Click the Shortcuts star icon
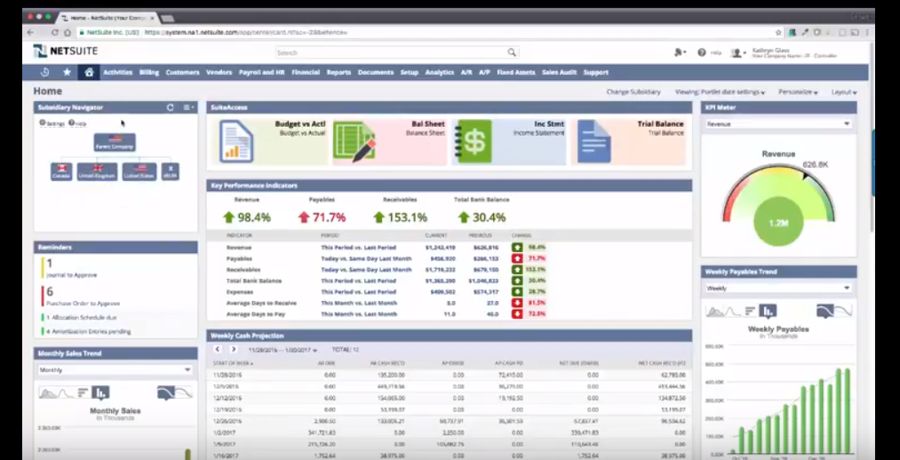The width and height of the screenshot is (900, 460). [67, 72]
